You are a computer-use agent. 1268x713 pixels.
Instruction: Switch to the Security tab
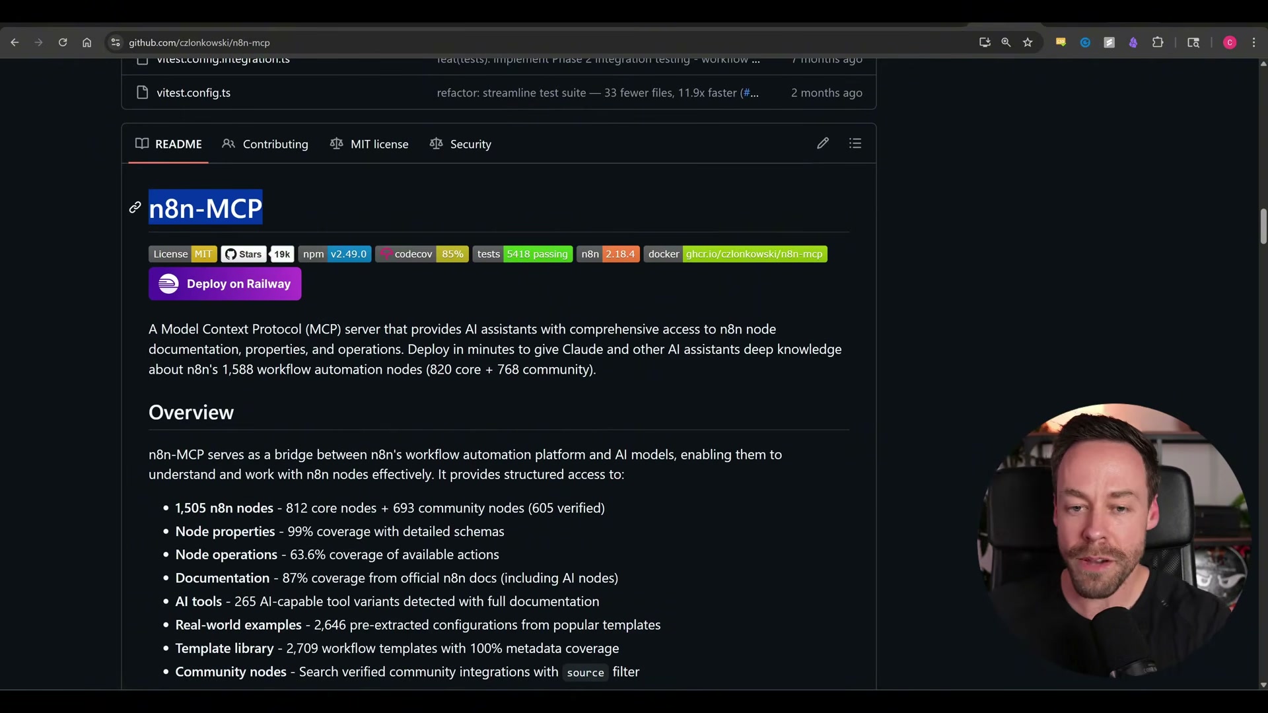(461, 144)
